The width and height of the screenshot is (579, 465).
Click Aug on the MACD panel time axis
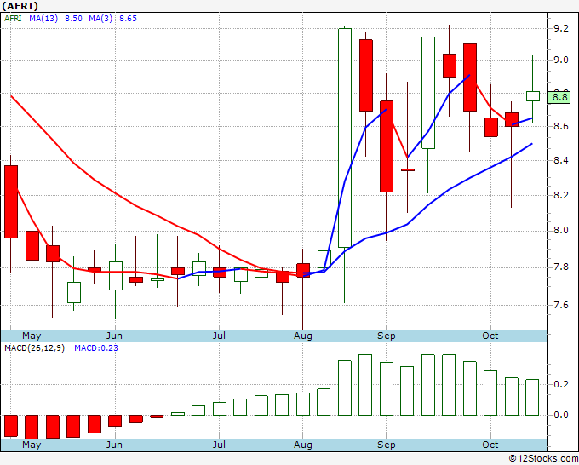(303, 445)
